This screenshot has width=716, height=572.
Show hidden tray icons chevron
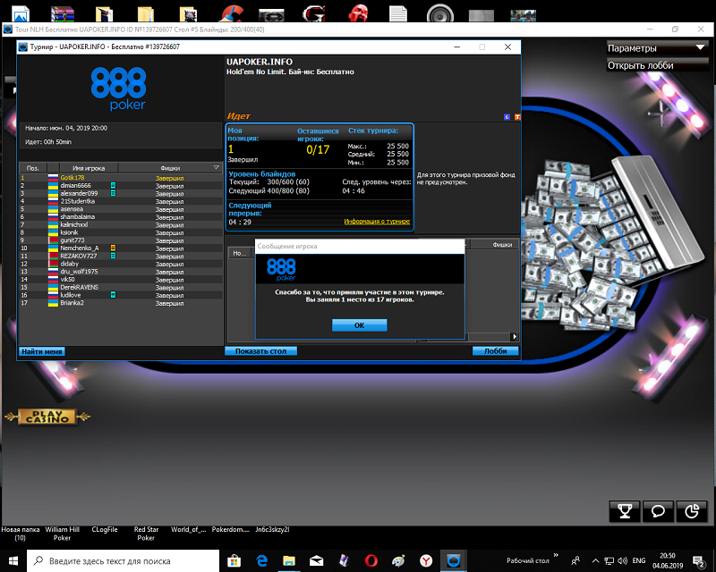595,560
